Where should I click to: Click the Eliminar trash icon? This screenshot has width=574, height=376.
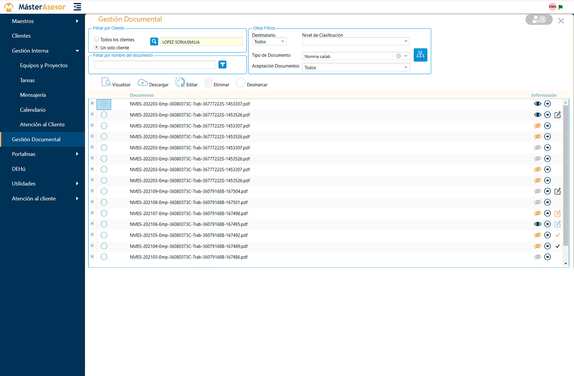[208, 82]
